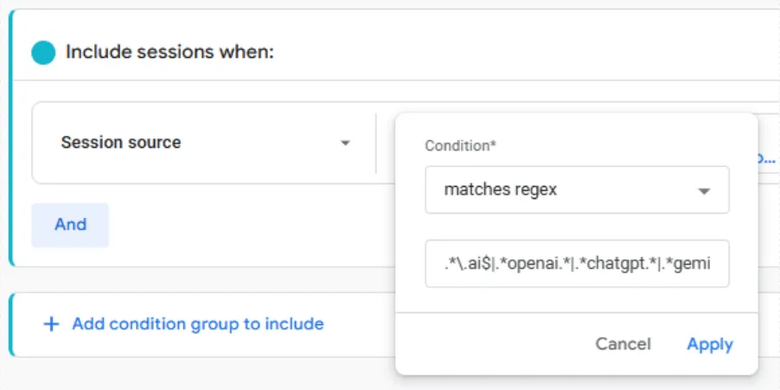
Task: Click the And button
Action: 70,225
